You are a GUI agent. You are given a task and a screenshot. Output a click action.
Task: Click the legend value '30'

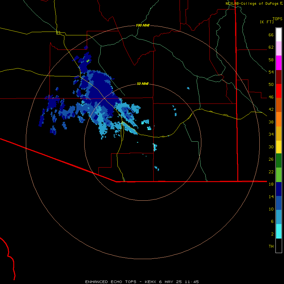point(271,147)
